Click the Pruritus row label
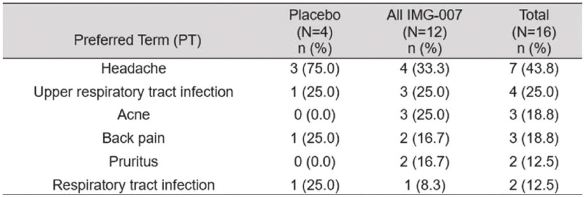 pos(133,162)
